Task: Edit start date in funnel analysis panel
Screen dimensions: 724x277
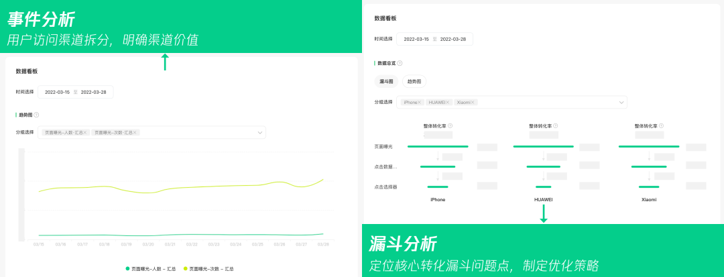Action: 416,40
